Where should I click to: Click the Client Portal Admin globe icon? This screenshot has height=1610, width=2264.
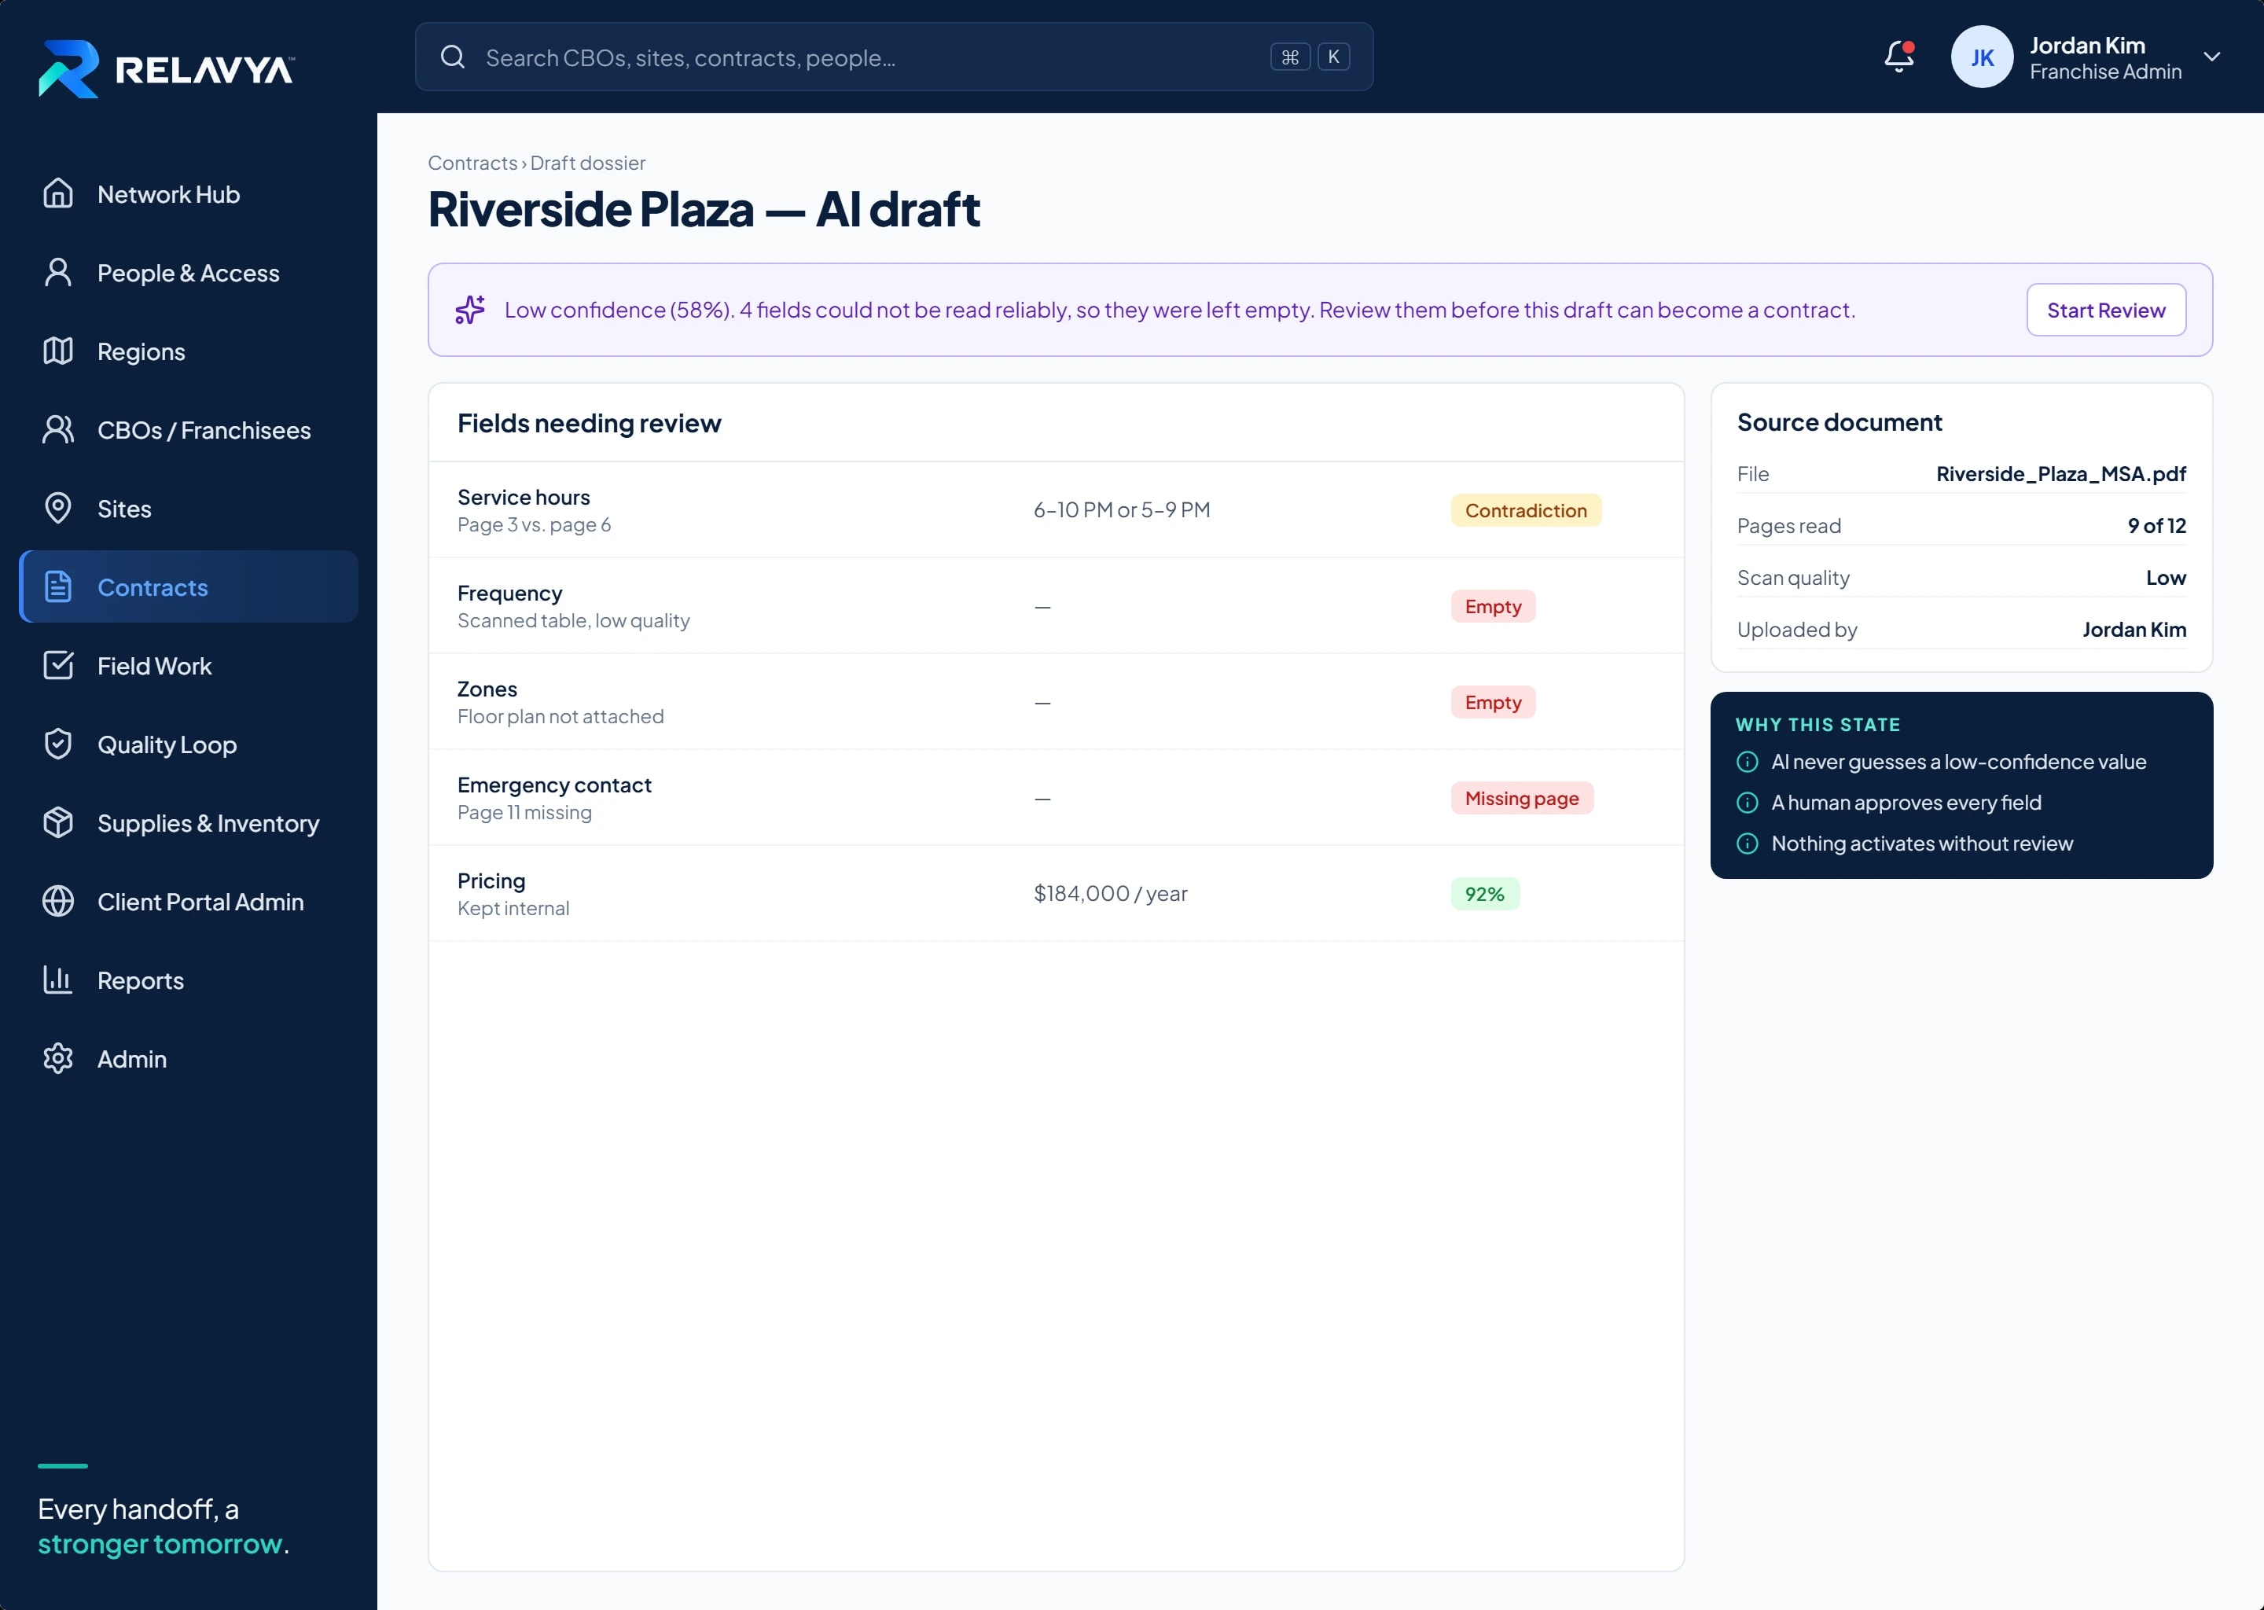coord(58,901)
